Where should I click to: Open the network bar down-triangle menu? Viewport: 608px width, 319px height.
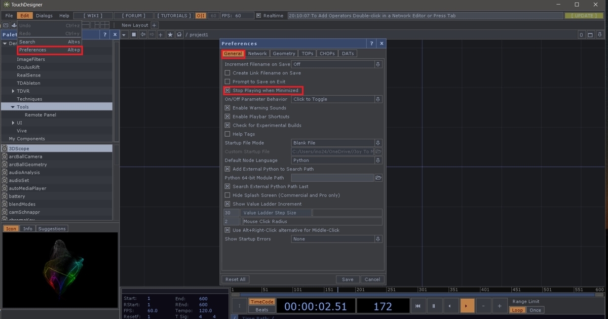pyautogui.click(x=124, y=34)
